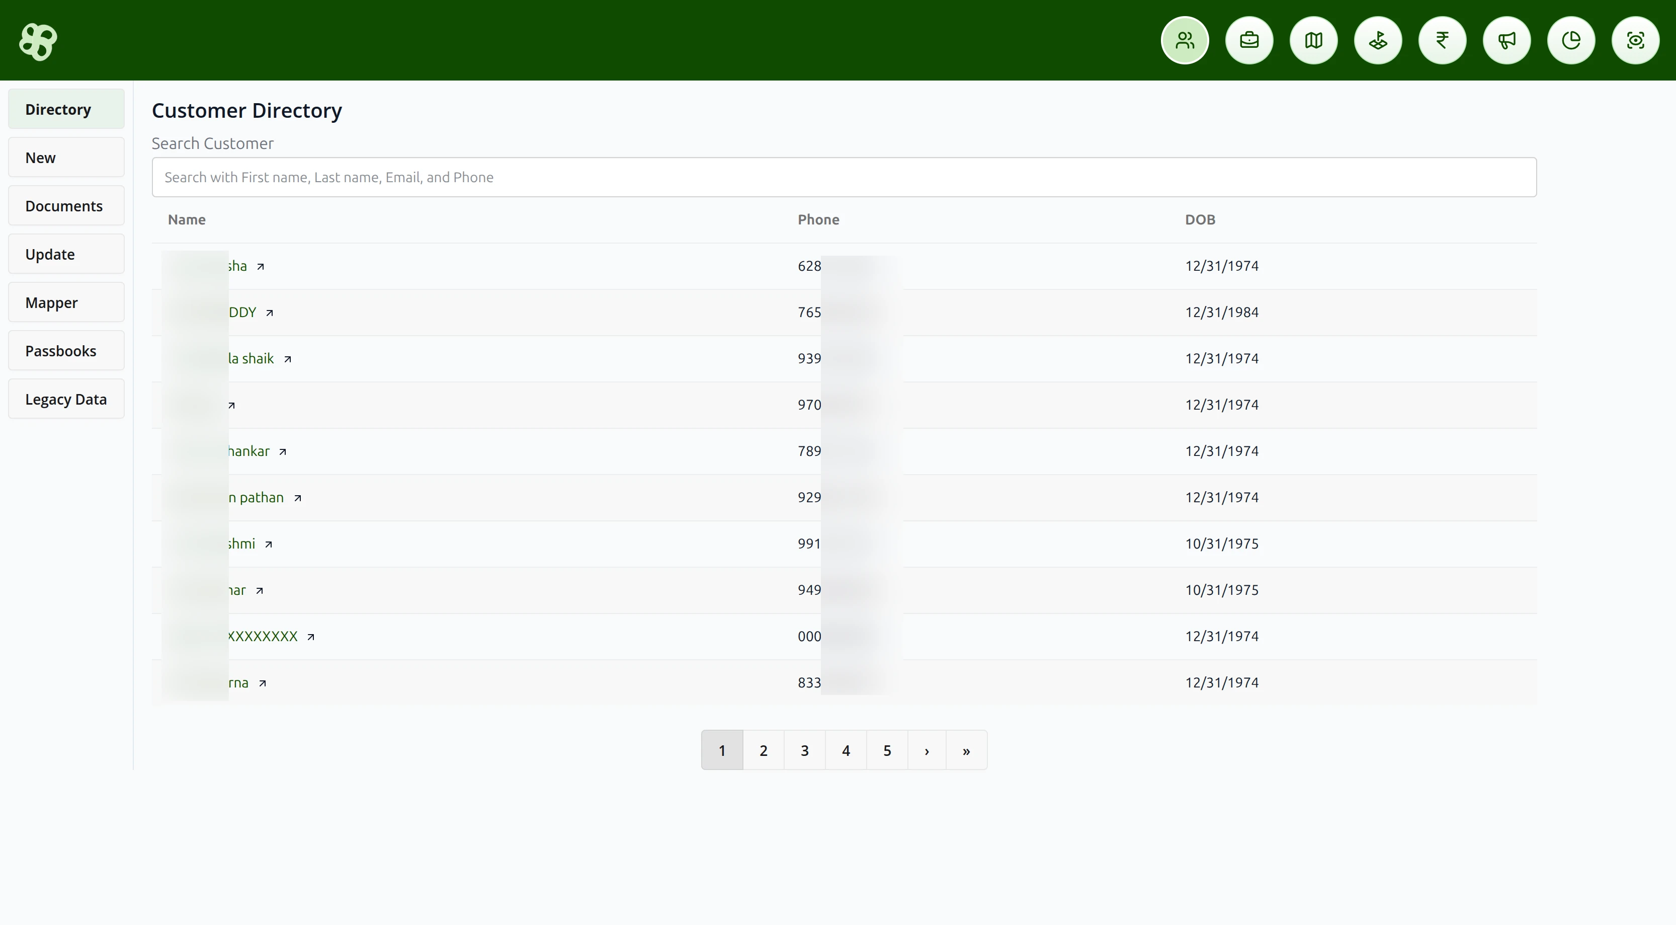Jump to the last page with double chevron
This screenshot has height=925, width=1676.
966,750
